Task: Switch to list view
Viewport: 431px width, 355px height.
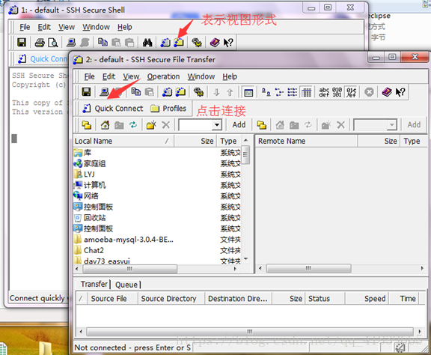Action: pos(292,92)
